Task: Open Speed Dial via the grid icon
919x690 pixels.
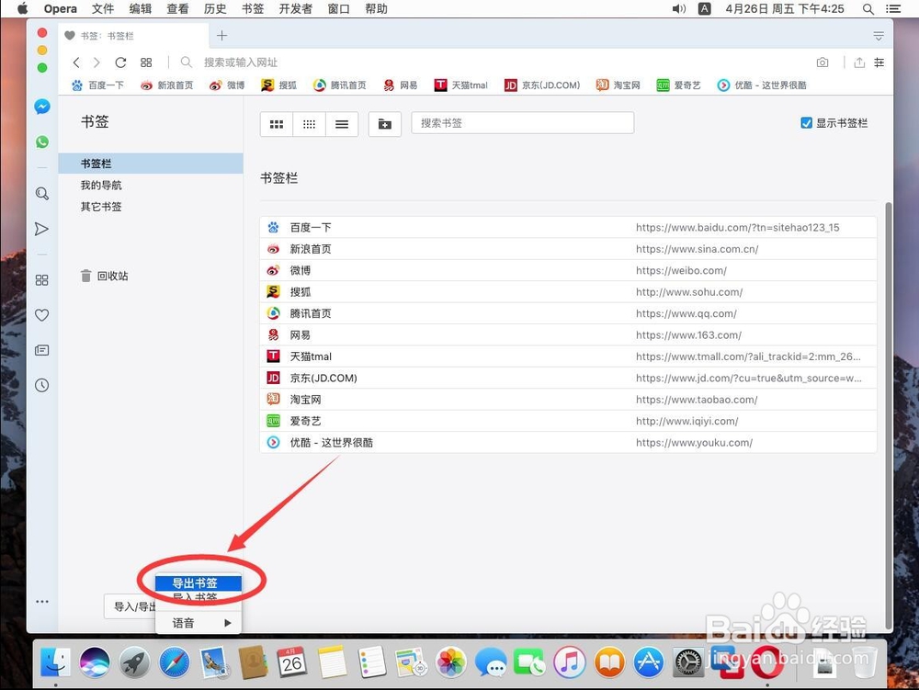Action: pyautogui.click(x=146, y=62)
